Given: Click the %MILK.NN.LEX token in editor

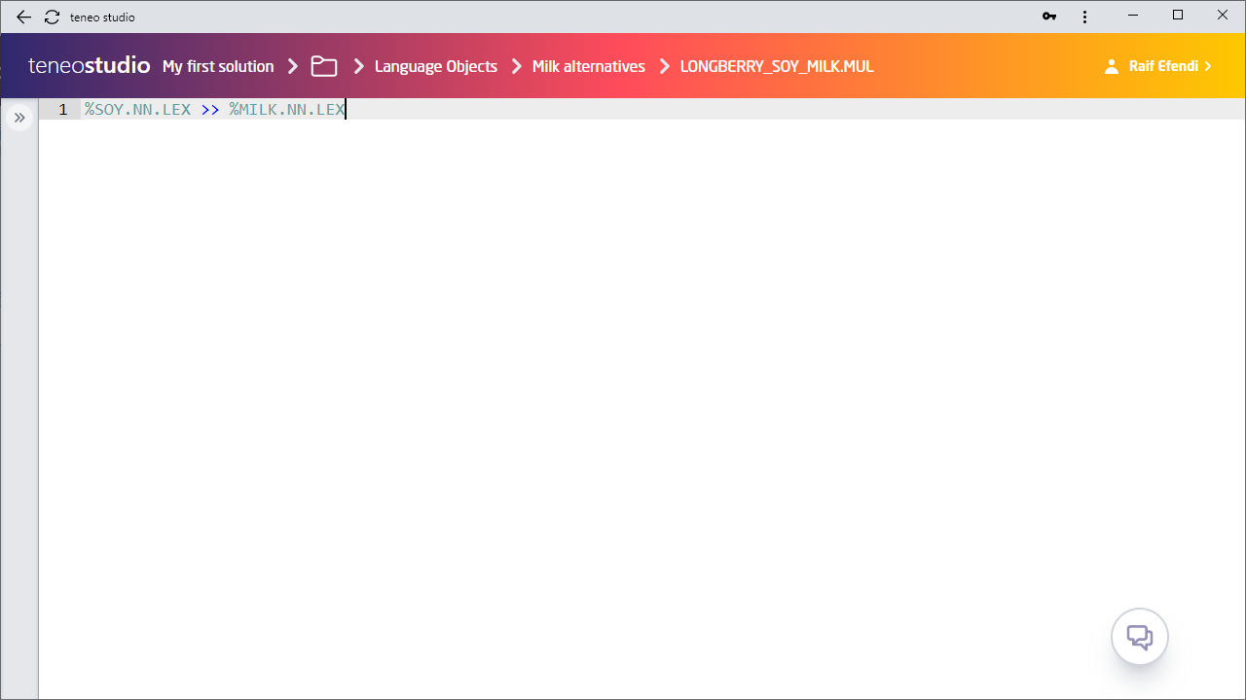Looking at the screenshot, I should [287, 110].
